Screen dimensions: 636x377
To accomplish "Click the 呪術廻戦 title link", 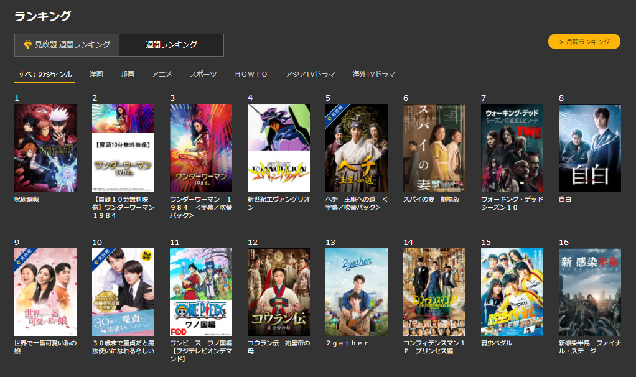I will 27,199.
